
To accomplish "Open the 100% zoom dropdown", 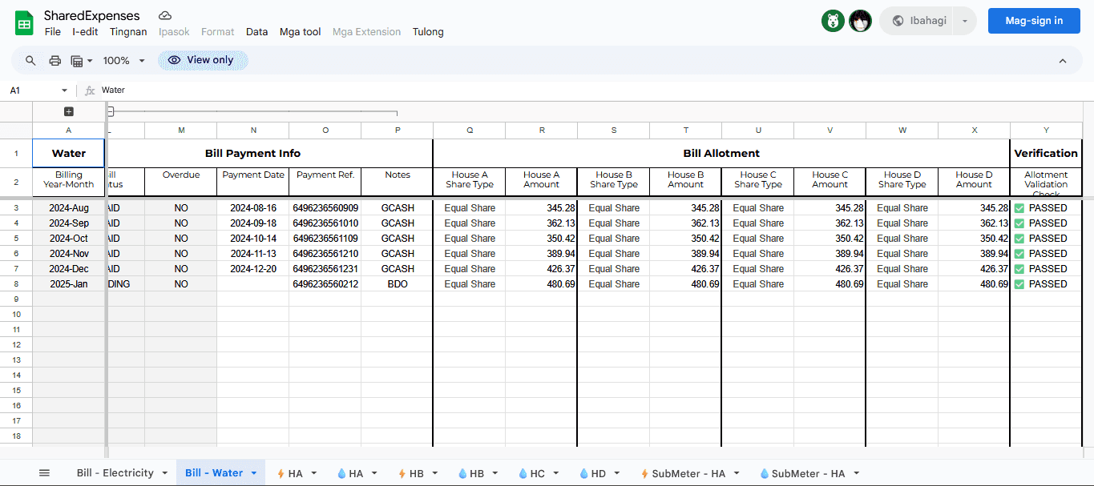I will tap(123, 61).
